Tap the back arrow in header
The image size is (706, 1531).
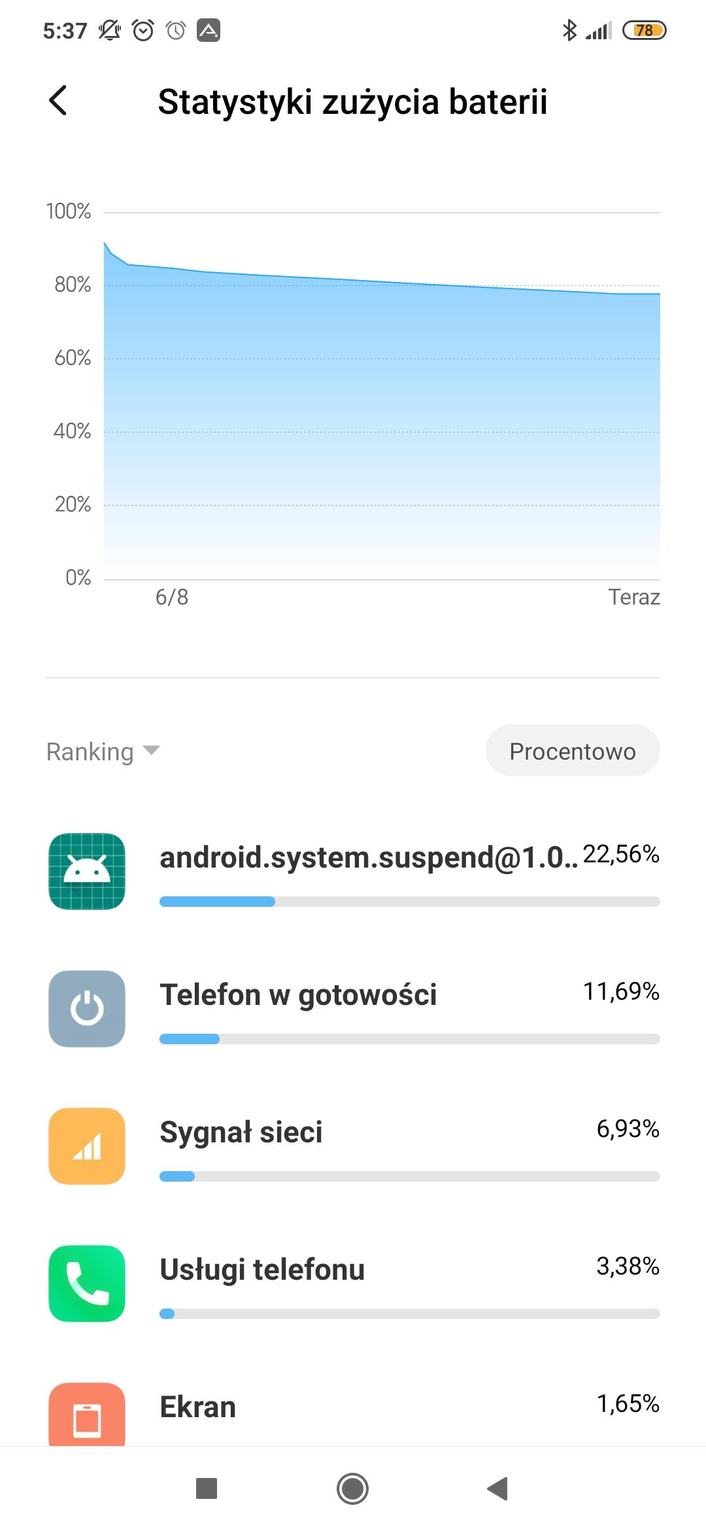[58, 101]
